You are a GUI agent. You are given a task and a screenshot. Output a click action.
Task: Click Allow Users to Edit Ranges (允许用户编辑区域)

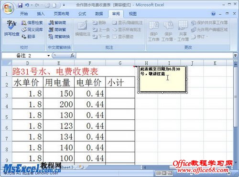(x=209, y=29)
